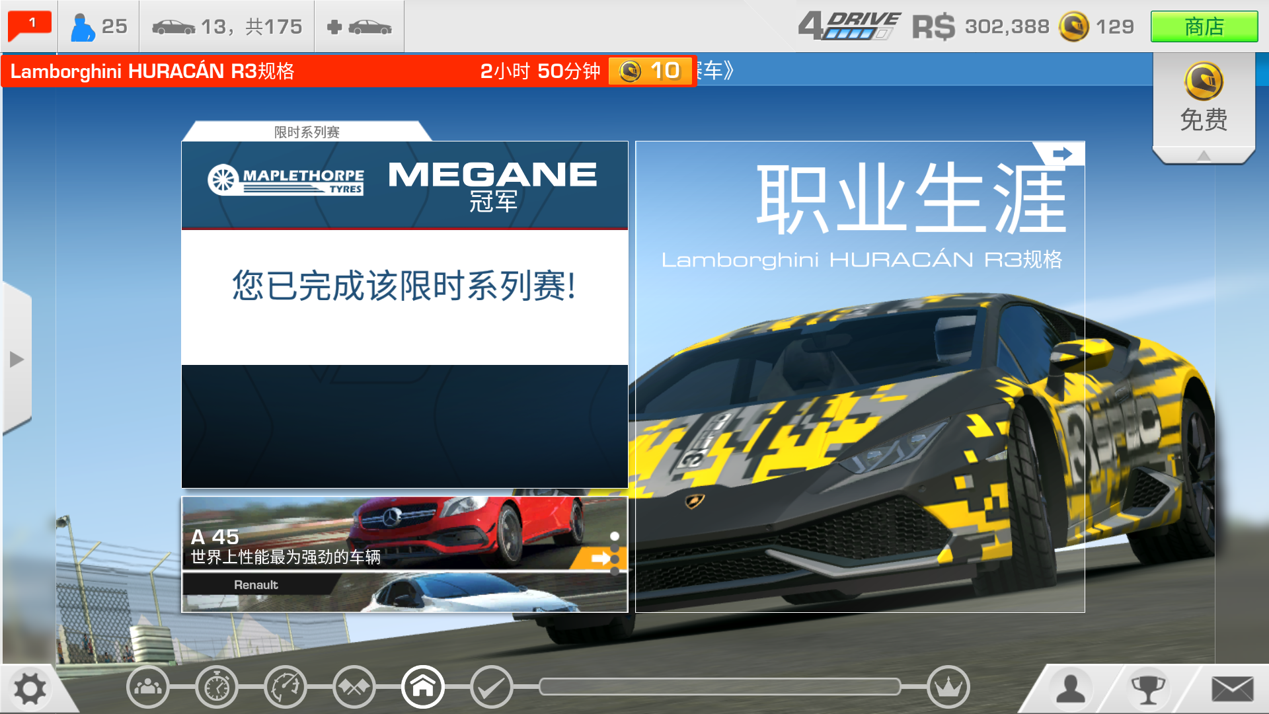Image resolution: width=1269 pixels, height=714 pixels.
Task: Tap the driver level 25 icon
Action: (x=98, y=26)
